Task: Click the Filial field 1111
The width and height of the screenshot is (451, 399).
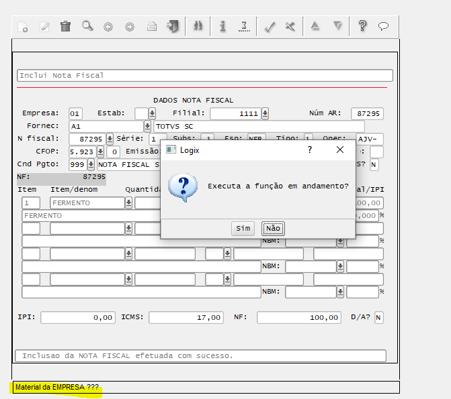Action: click(235, 114)
